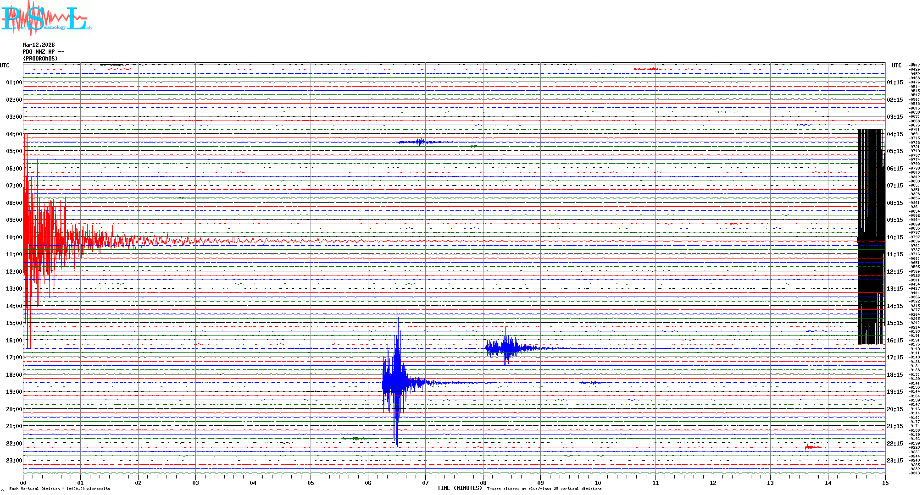
Task: Select the 23:00 hour label on left axis
Action: [14, 461]
